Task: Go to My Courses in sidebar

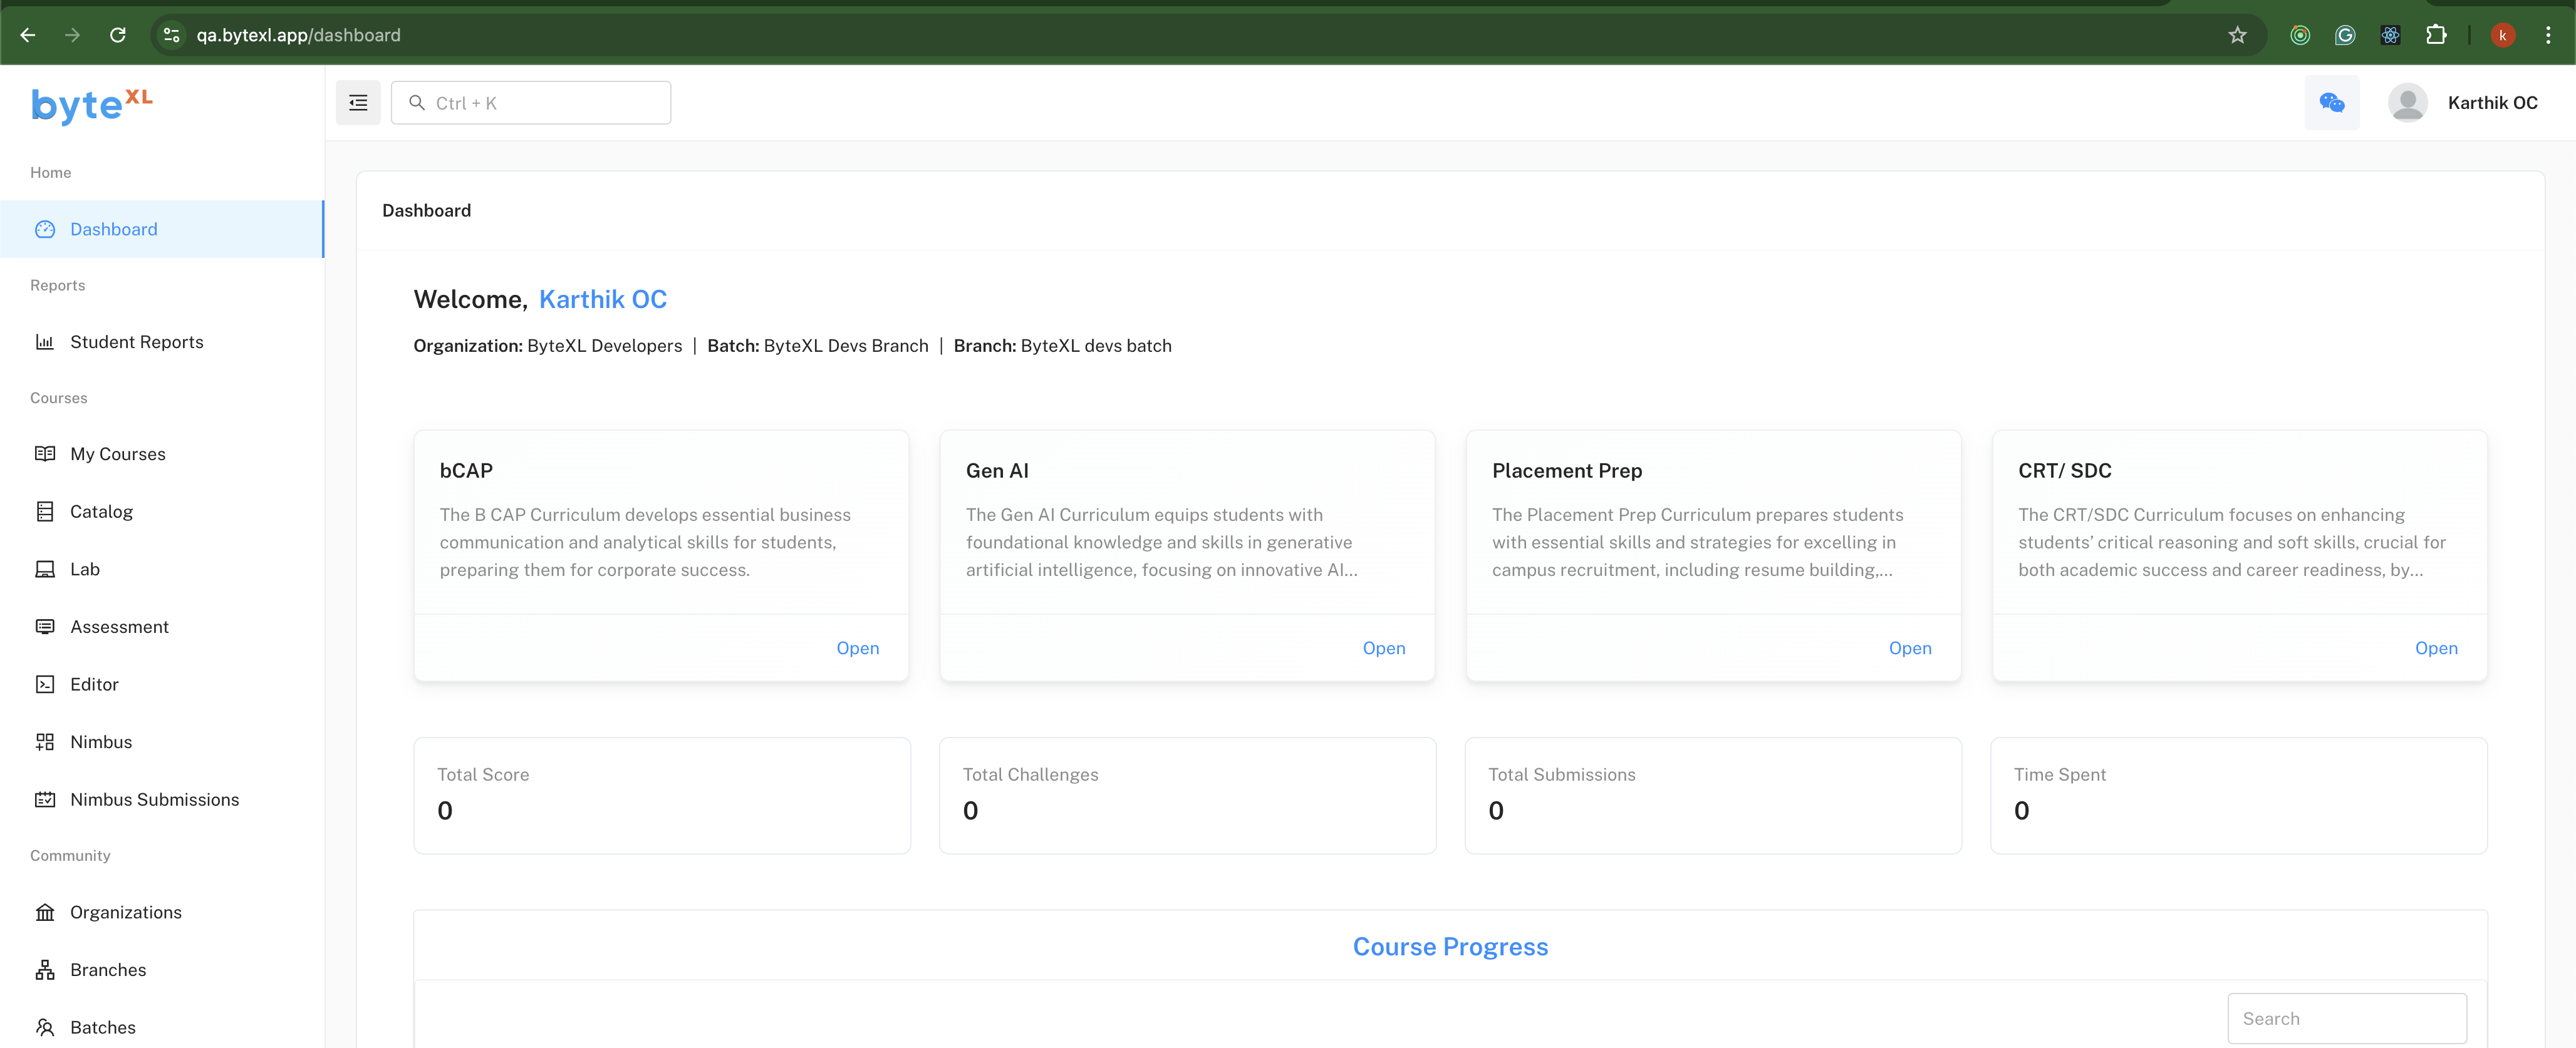Action: click(x=118, y=453)
